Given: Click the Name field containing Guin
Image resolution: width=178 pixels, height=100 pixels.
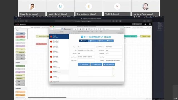Looking at the screenshot, I should [86, 47].
